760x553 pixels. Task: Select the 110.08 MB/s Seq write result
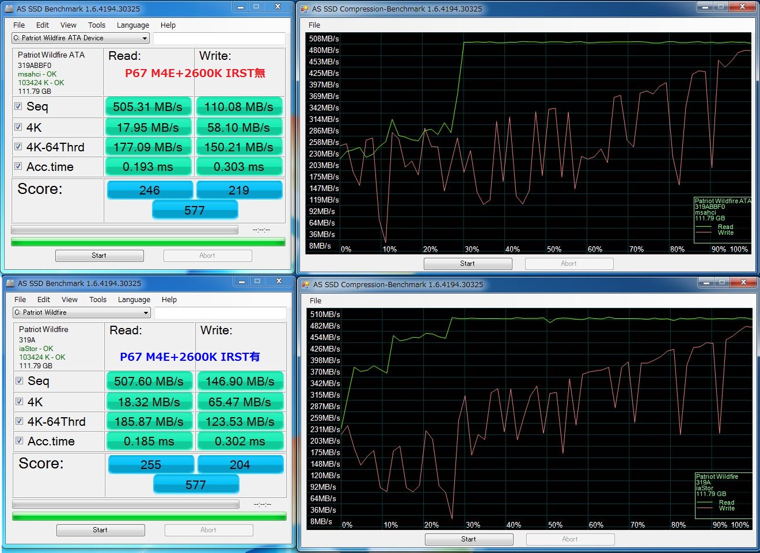(x=239, y=106)
